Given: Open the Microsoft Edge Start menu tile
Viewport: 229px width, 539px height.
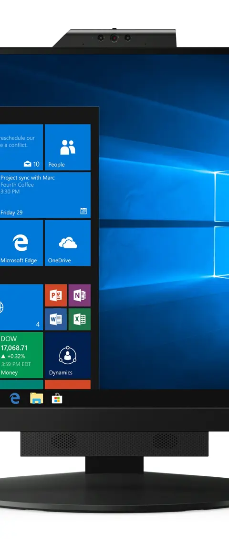Looking at the screenshot, I should click(21, 243).
